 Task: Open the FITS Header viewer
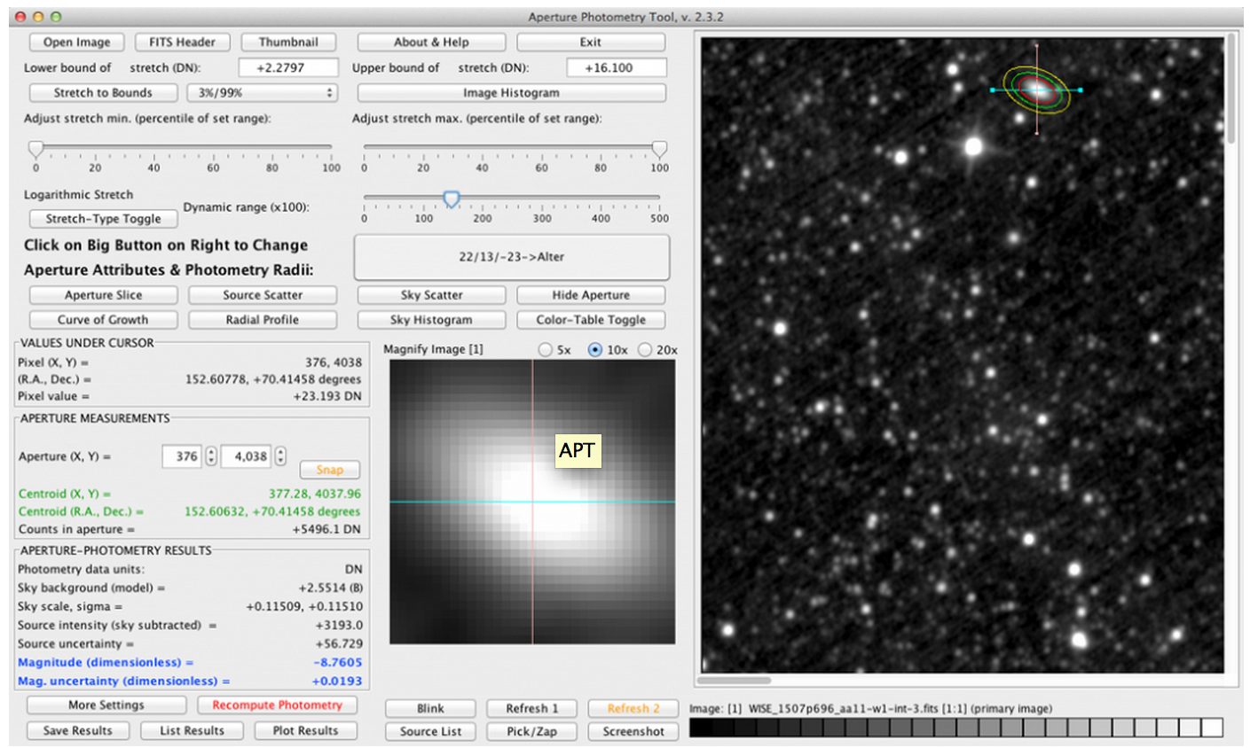[182, 42]
